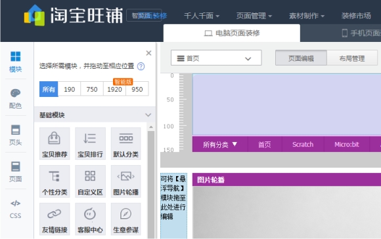Click Scratch in purple navigation bar
381x239 pixels.
click(303, 145)
